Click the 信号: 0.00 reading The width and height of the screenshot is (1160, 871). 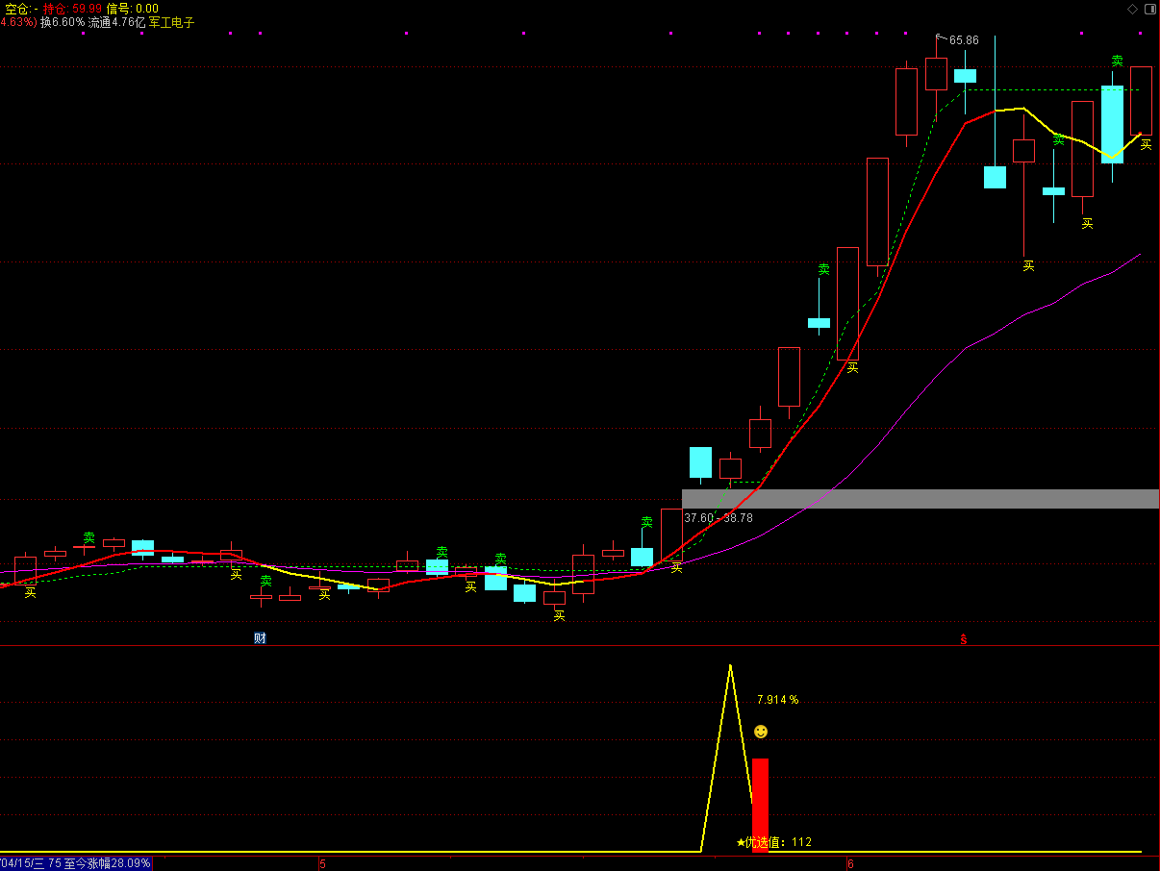[x=132, y=9]
